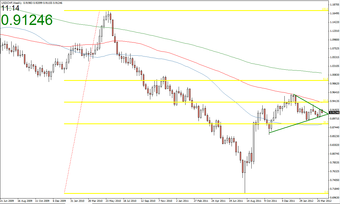
Task: Click the 14 Aug 2011 date label
Action: pos(254,201)
